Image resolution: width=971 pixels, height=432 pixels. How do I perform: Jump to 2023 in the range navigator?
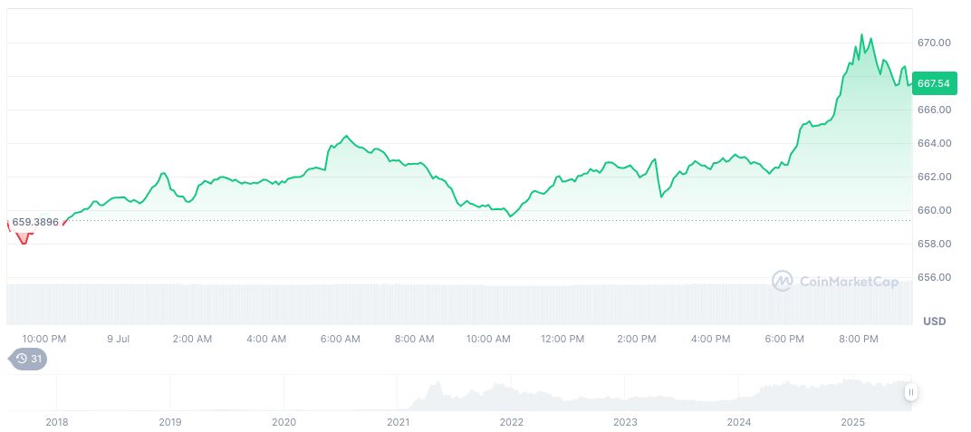(x=625, y=422)
